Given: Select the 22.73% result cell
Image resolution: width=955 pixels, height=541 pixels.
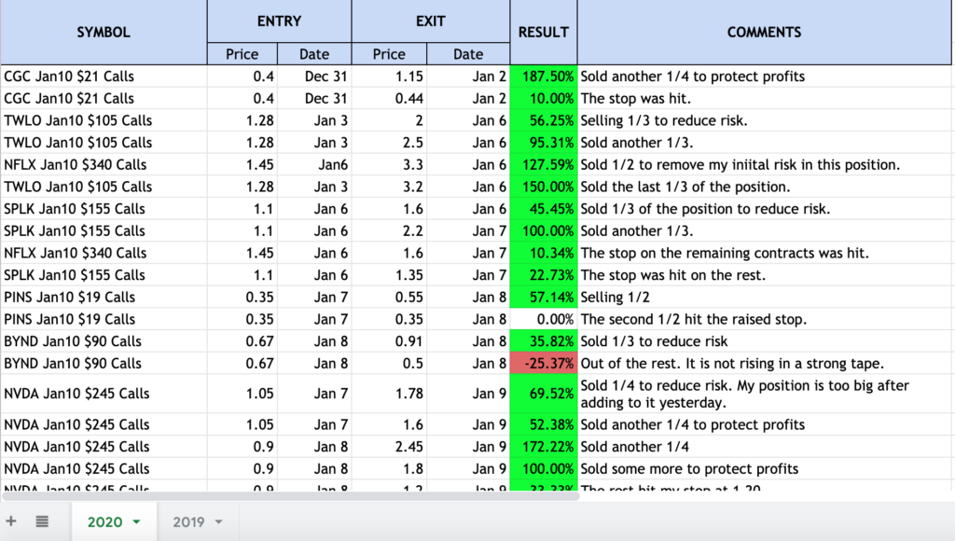Looking at the screenshot, I should [x=544, y=275].
